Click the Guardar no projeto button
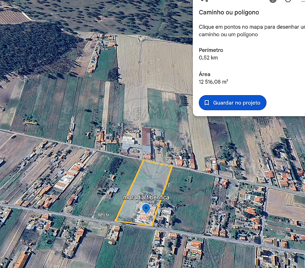 pyautogui.click(x=233, y=103)
